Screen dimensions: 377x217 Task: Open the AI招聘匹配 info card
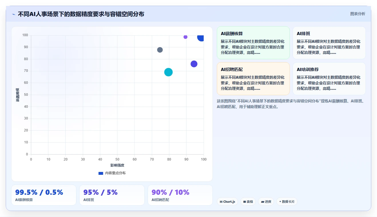pyautogui.click(x=253, y=79)
